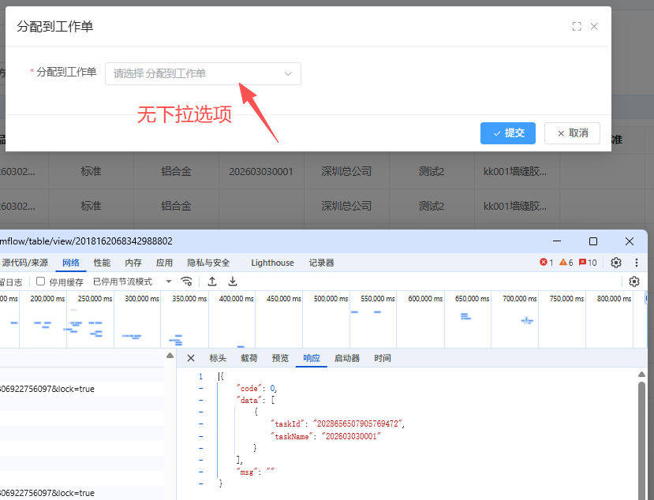Screen dimensions: 654x500
Task: Enable the 停用缓存 checkbox
Action: tap(41, 282)
